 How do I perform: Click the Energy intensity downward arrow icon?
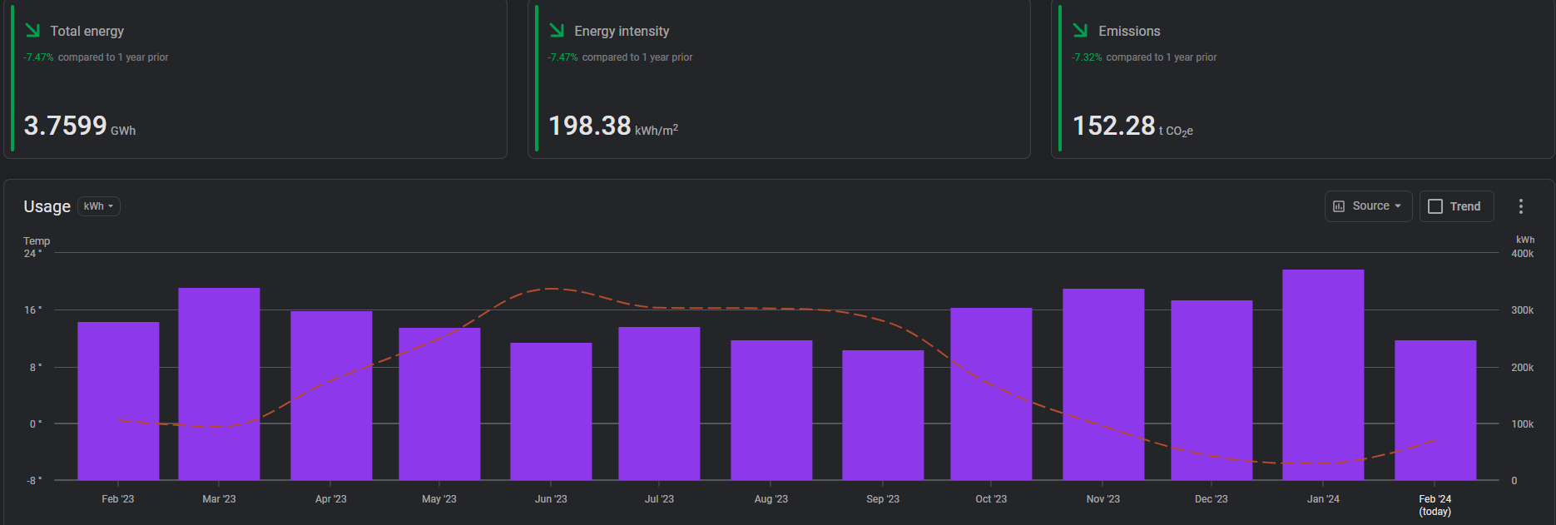557,31
